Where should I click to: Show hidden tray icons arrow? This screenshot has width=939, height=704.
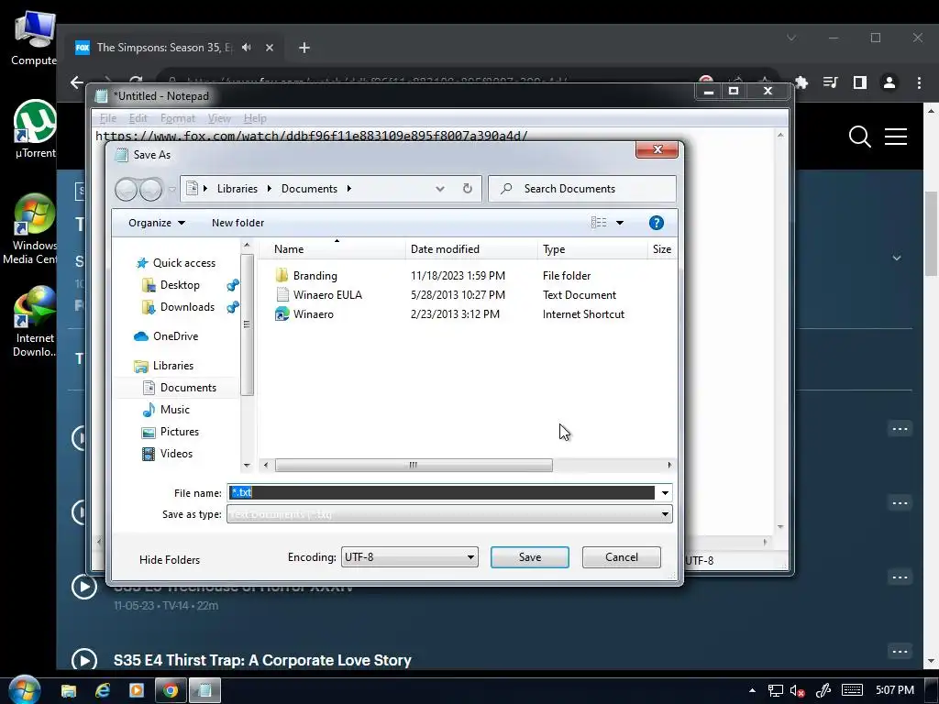click(x=752, y=690)
